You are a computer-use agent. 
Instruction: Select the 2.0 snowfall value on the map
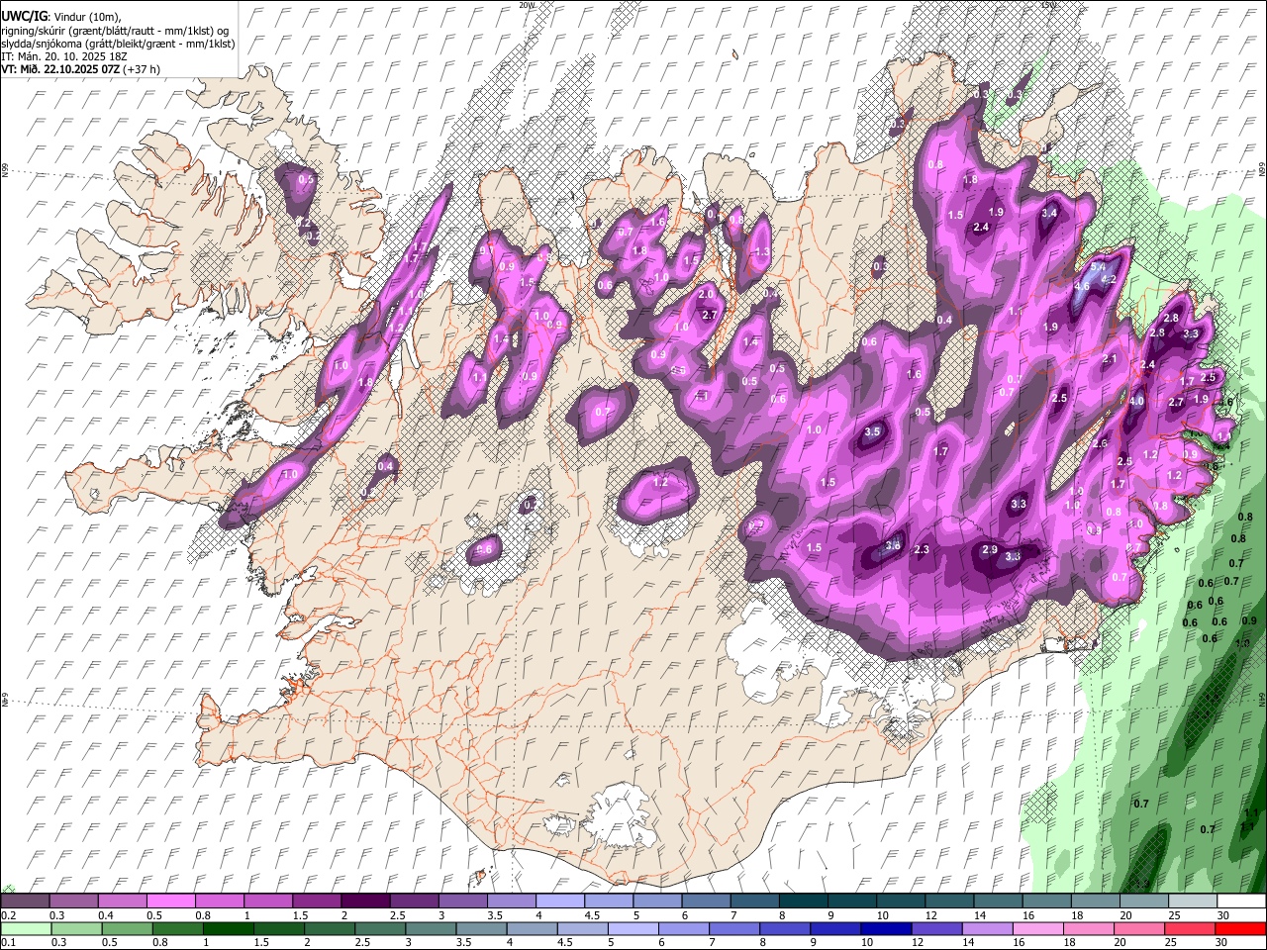point(706,294)
